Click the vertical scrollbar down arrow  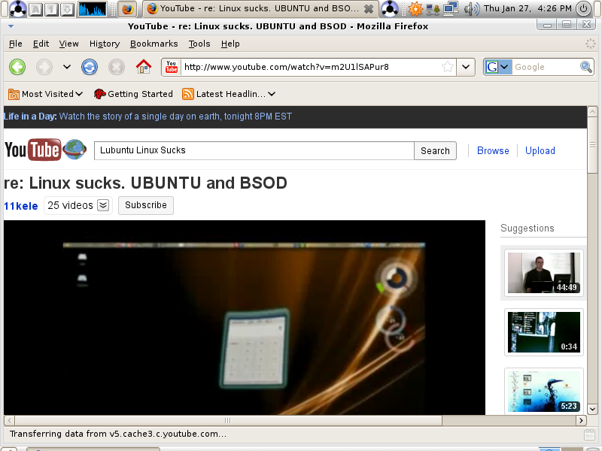(592, 409)
